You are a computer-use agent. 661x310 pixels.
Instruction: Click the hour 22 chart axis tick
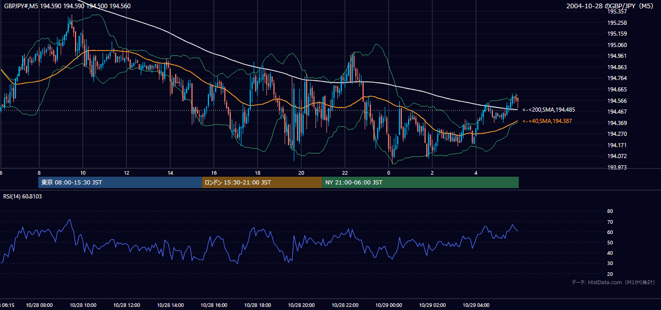[345, 173]
